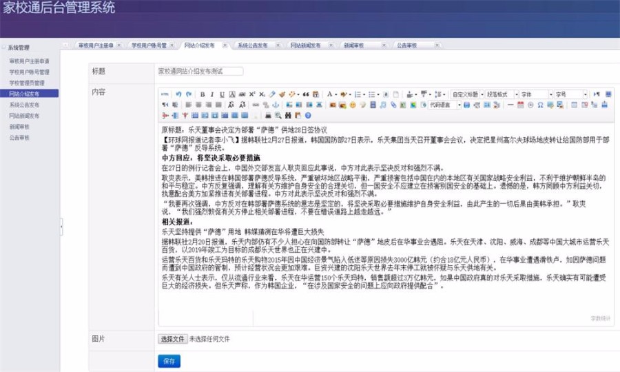Open the 自定义标题 custom heading dropdown
The height and width of the screenshot is (372, 620).
pos(467,94)
